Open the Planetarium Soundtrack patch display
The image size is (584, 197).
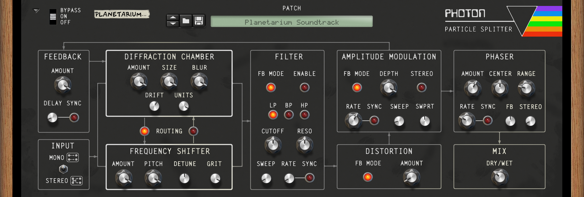(x=291, y=21)
